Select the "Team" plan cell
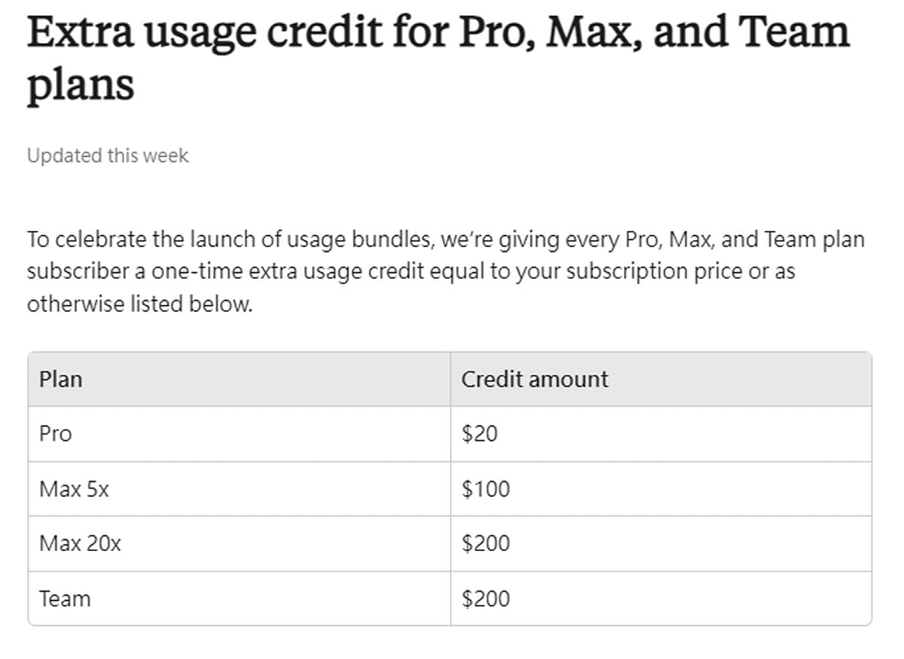Screen dimensions: 904x659 click(x=65, y=599)
